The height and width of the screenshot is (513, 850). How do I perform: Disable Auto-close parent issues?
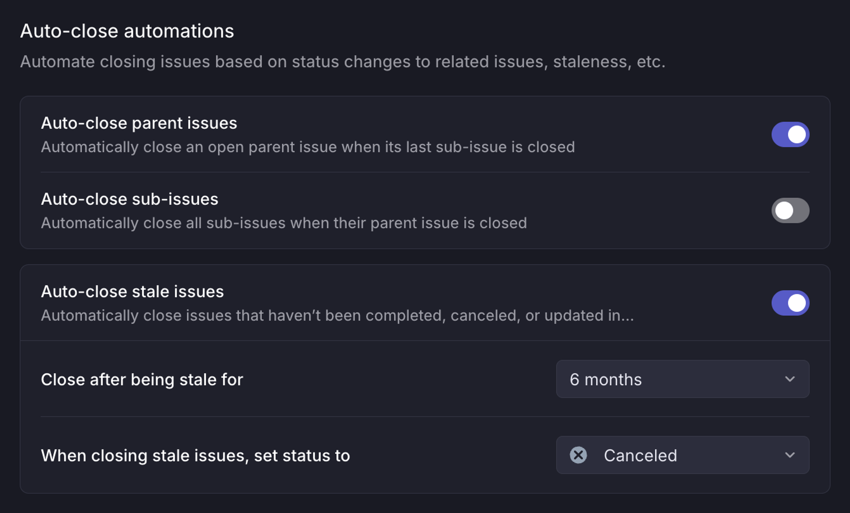tap(790, 134)
